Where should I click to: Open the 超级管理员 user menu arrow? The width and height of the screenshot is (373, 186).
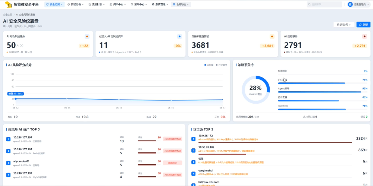369,4
